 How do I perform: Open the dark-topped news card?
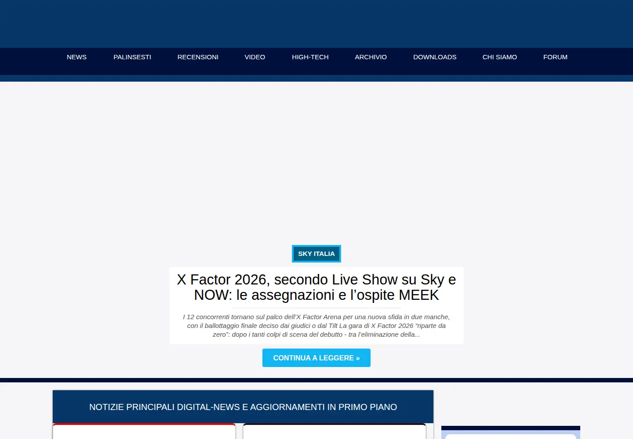point(335,431)
